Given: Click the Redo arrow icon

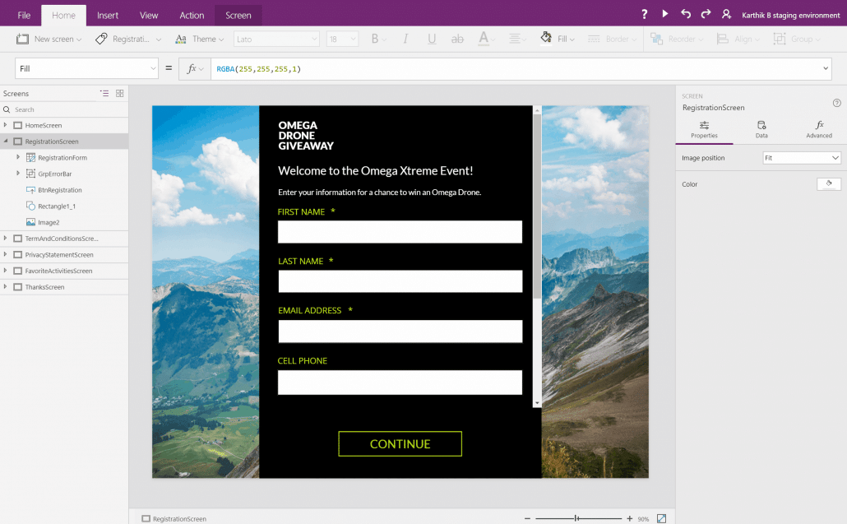Looking at the screenshot, I should pos(706,14).
